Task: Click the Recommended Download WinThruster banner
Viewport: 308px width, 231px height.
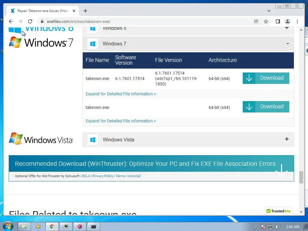Action: click(x=151, y=164)
